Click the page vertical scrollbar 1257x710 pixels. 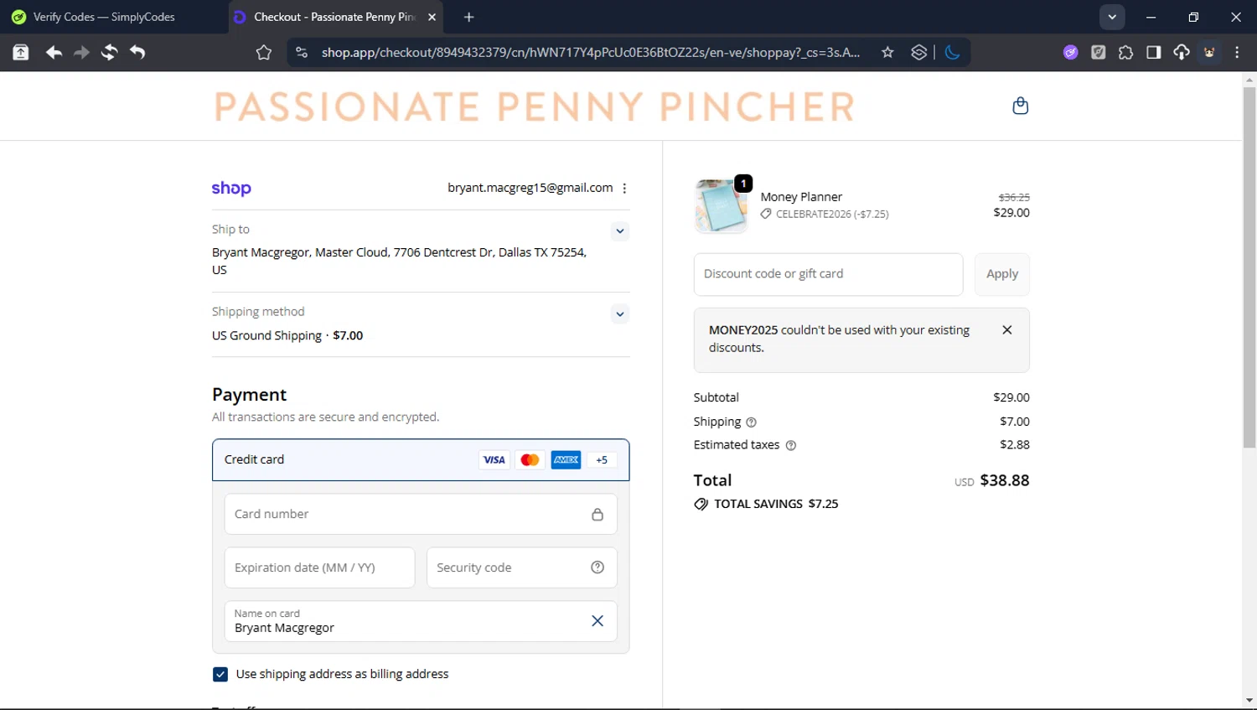(x=1249, y=267)
